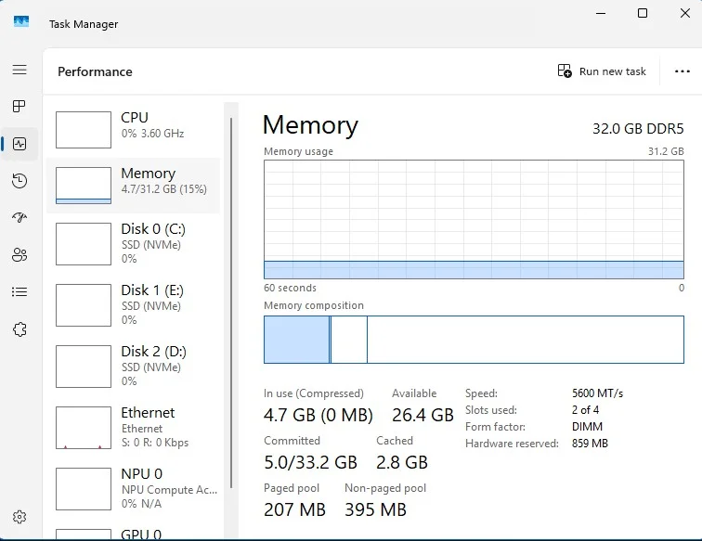Go to the Processes page icon
The image size is (702, 541).
[x=19, y=107]
